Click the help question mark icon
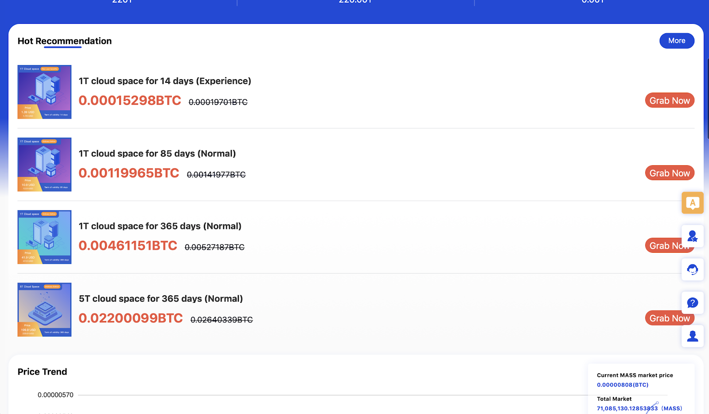The image size is (709, 414). click(693, 303)
